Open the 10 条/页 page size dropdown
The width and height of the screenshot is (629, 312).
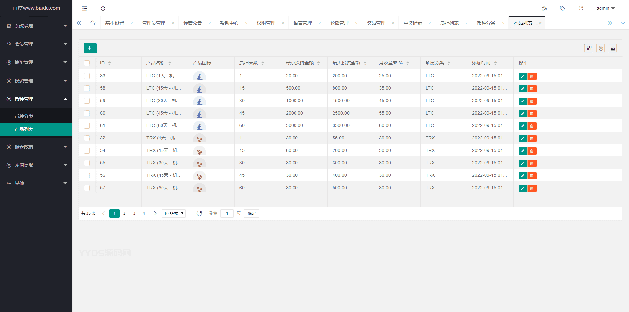coord(174,213)
